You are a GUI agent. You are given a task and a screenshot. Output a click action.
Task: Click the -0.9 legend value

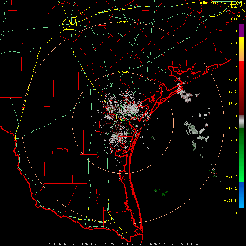pos(233,116)
